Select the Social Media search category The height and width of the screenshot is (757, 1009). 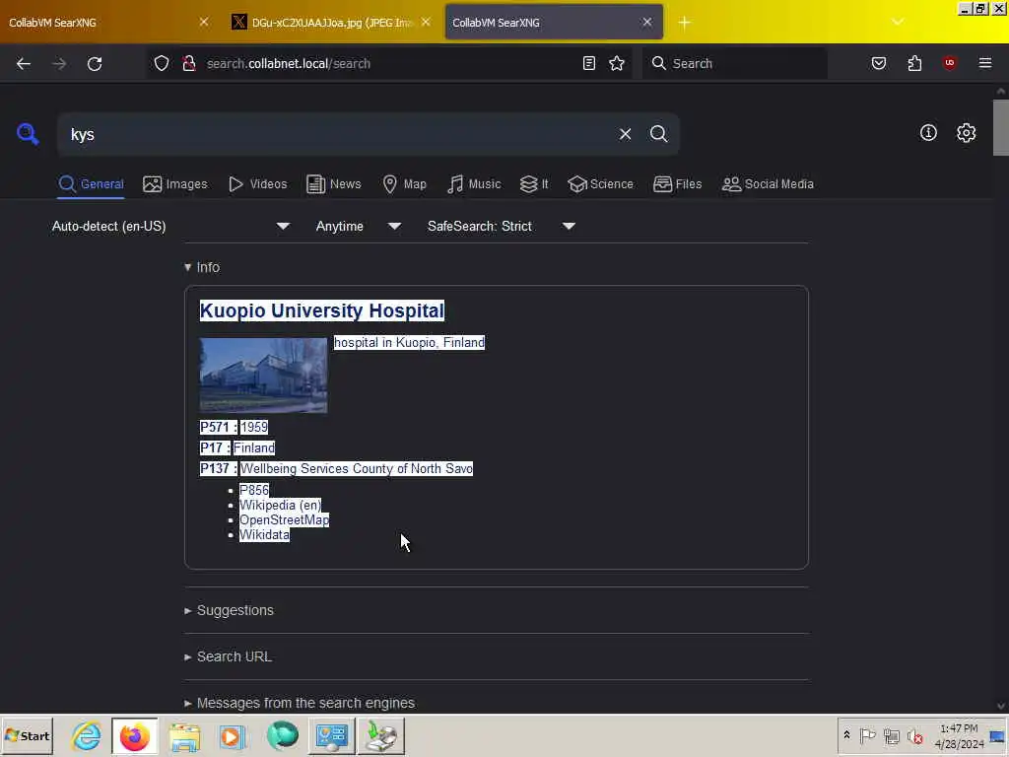[768, 184]
